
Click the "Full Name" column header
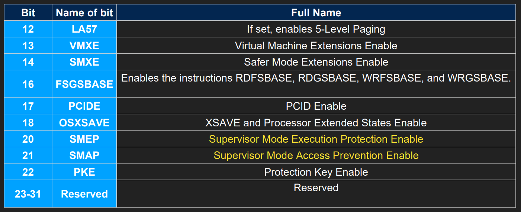coord(316,13)
